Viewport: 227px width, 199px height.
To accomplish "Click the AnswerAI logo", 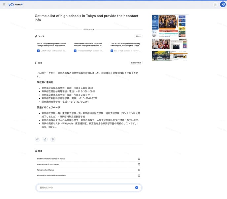I will click(16, 5).
